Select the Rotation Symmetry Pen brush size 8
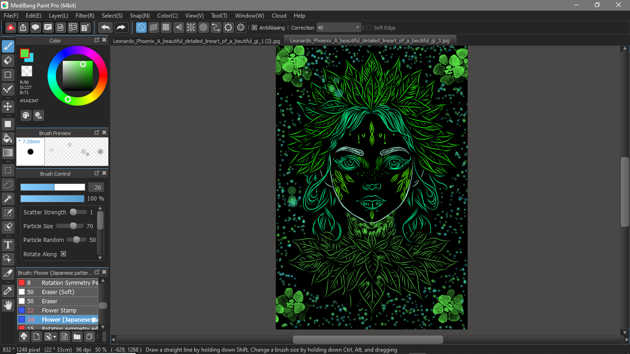This screenshot has width=630, height=354. (x=58, y=283)
